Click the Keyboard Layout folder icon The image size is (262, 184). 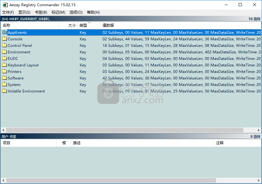pyautogui.click(x=5, y=65)
